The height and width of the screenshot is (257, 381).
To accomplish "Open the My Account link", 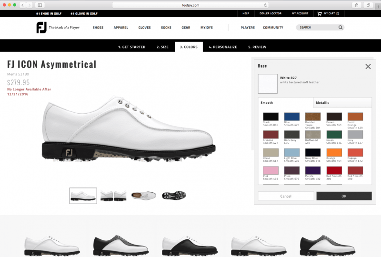I will click(300, 14).
